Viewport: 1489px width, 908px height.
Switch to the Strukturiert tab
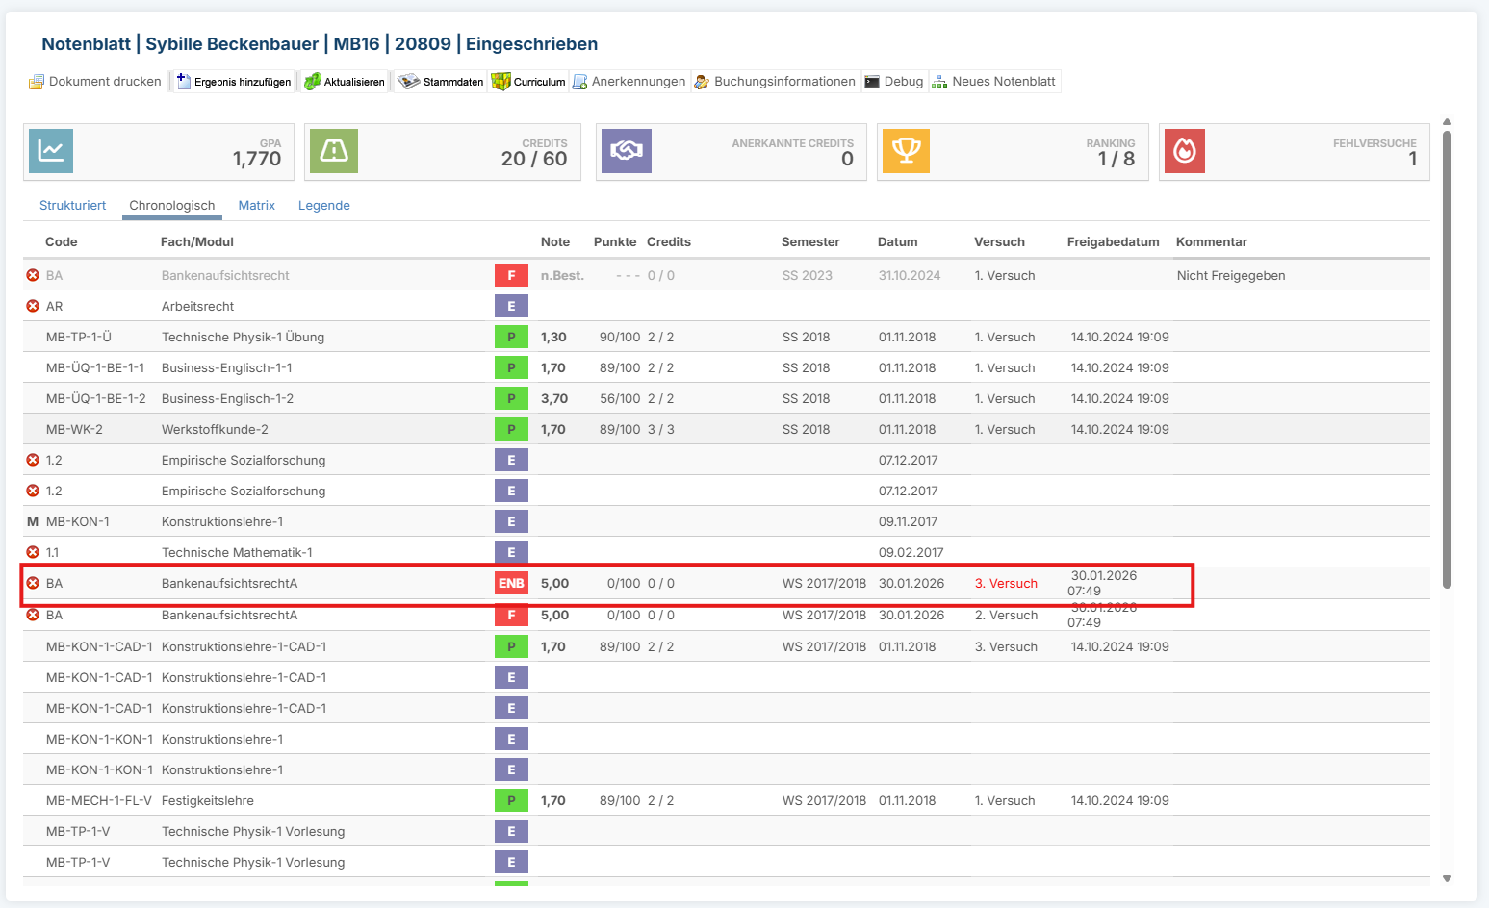[x=72, y=206]
